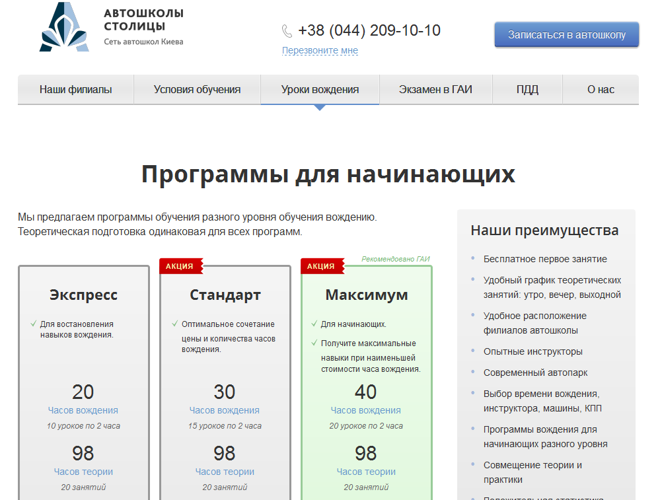Click the Перезвоните мне callback link
The image size is (660, 500).
tap(320, 50)
